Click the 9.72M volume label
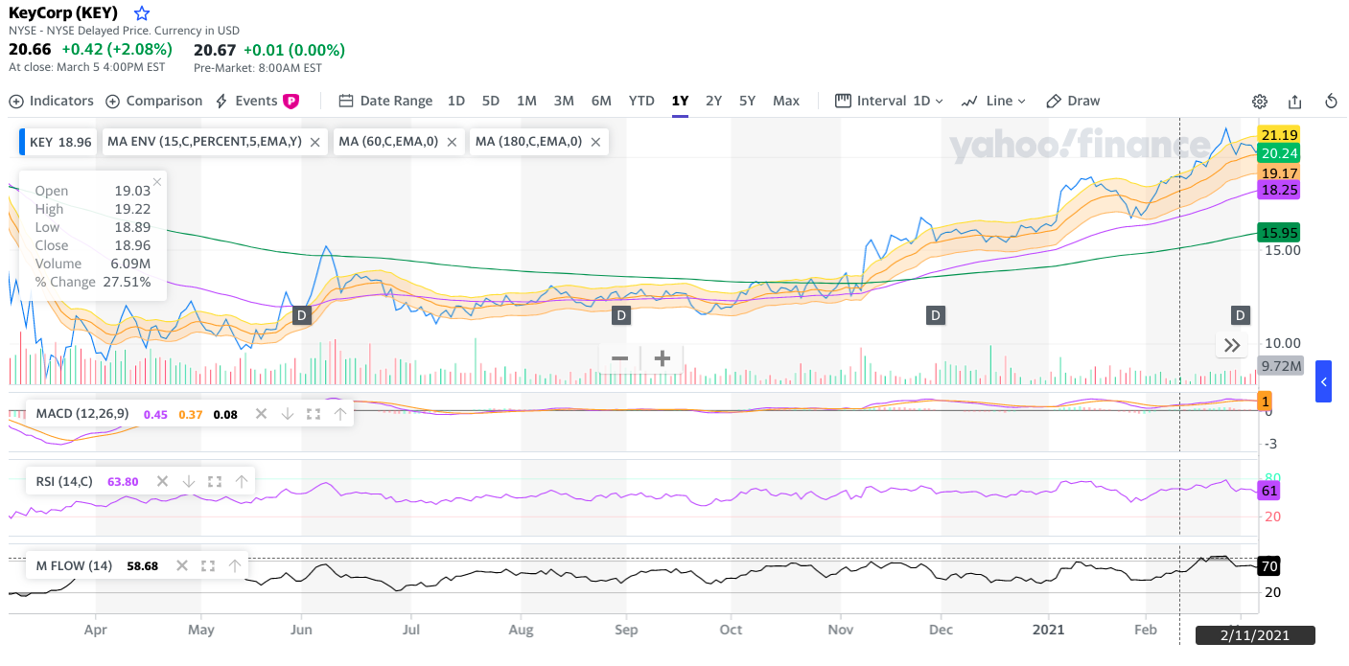The image size is (1349, 666). (1281, 366)
